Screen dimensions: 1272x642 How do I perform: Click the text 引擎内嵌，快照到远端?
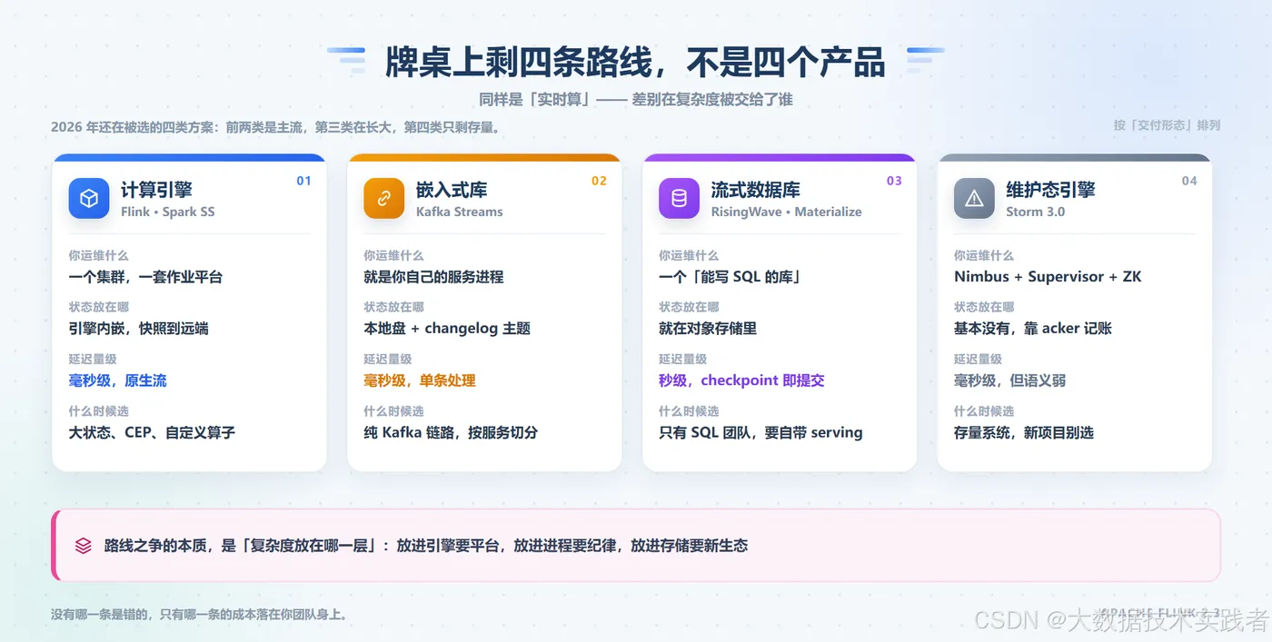tap(139, 329)
